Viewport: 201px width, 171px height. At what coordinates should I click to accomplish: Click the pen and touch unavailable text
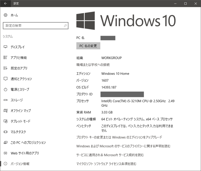coord(137,128)
